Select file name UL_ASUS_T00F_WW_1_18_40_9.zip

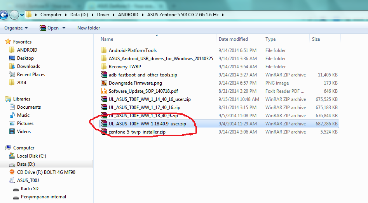[x=143, y=116]
